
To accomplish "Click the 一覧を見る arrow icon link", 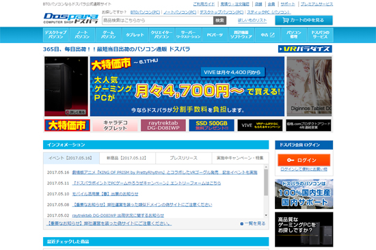I will (x=253, y=223).
